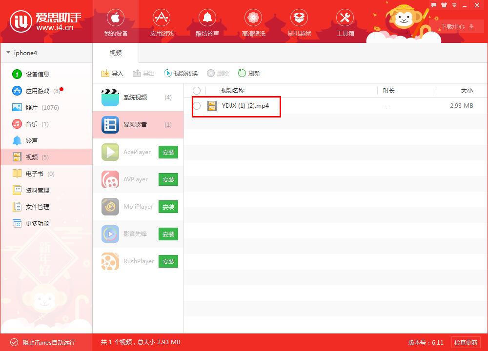Collapse the iphone4 device entry
Viewport: 488px width, 351px height.
point(8,53)
